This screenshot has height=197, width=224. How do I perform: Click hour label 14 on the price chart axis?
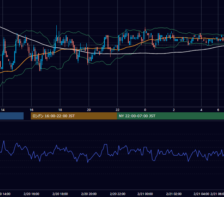(x=3, y=110)
